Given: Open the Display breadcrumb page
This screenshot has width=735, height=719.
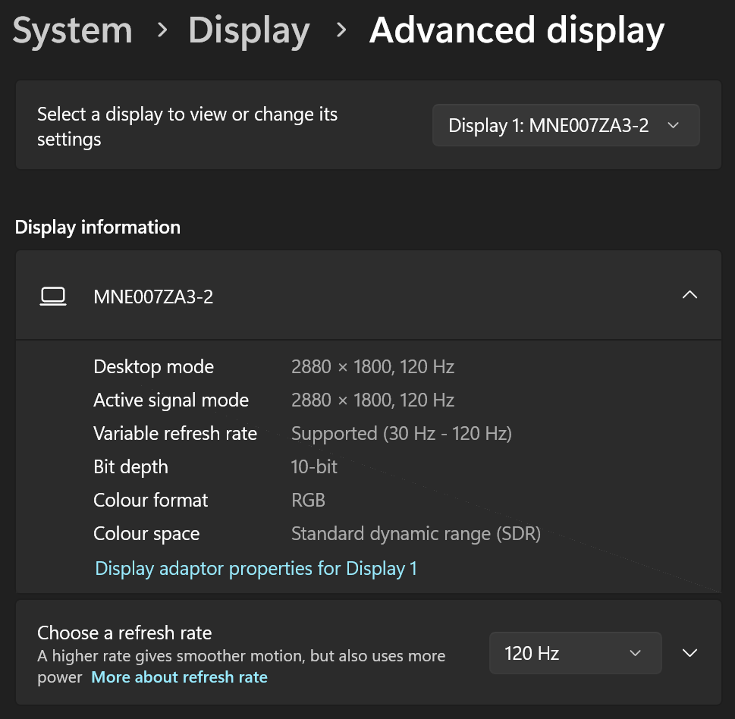Looking at the screenshot, I should click(x=249, y=31).
